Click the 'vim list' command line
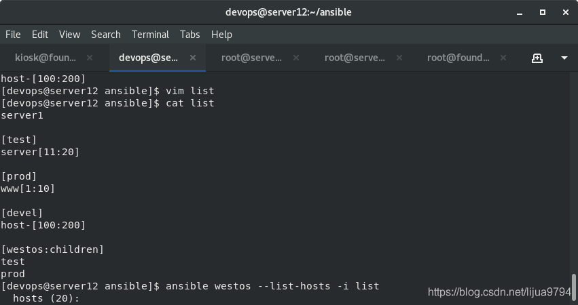 click(x=107, y=91)
